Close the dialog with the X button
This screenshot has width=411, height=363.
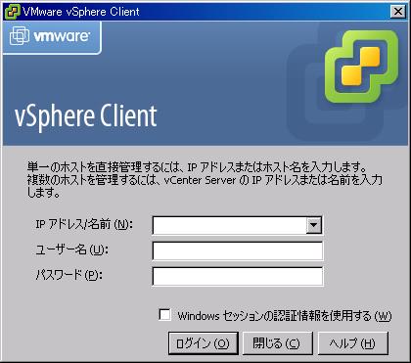click(398, 12)
